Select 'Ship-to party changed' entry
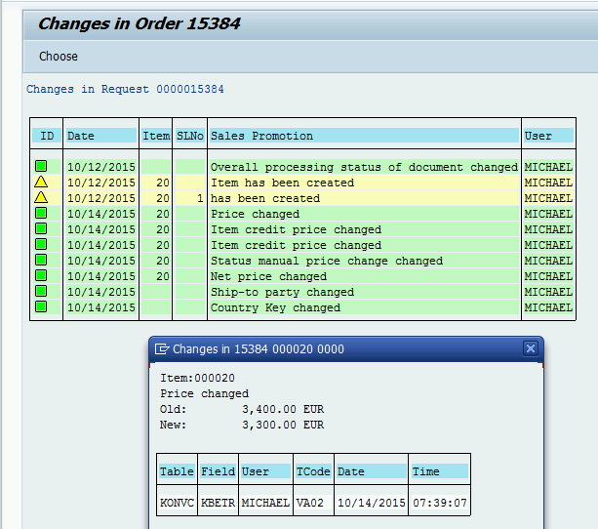Screen dimensions: 598x529 click(x=283, y=293)
